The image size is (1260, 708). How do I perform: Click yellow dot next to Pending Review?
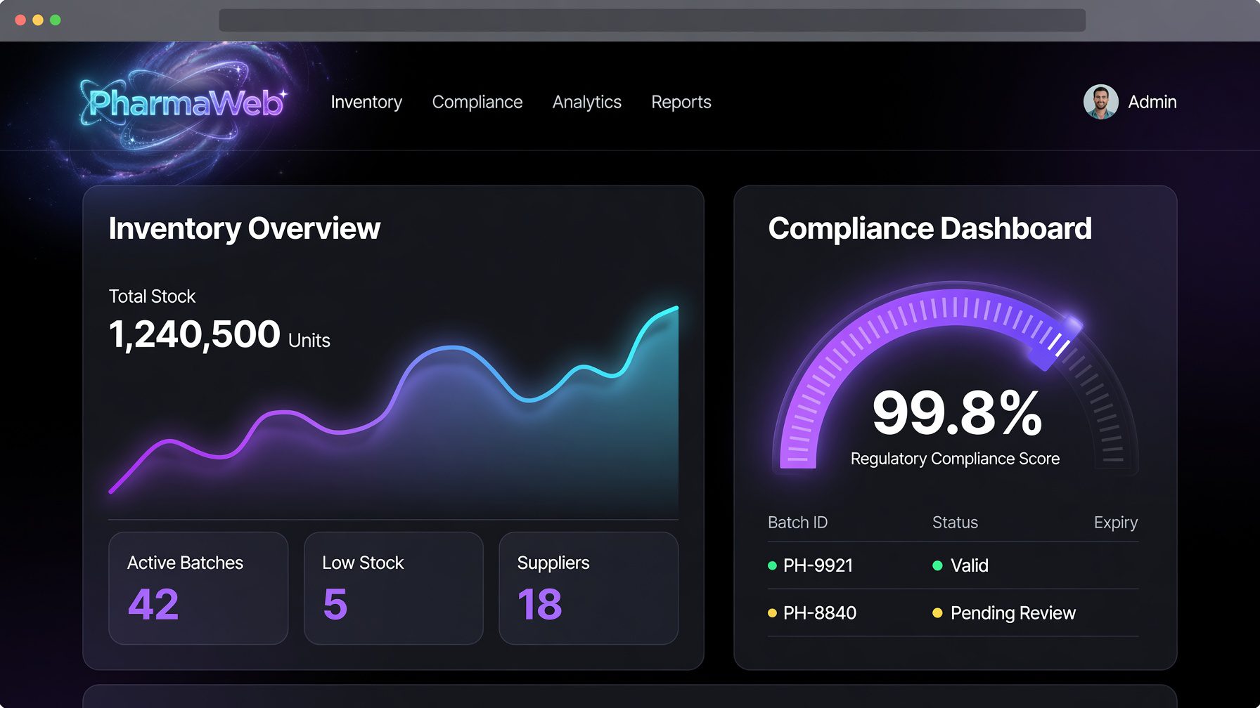click(x=937, y=613)
